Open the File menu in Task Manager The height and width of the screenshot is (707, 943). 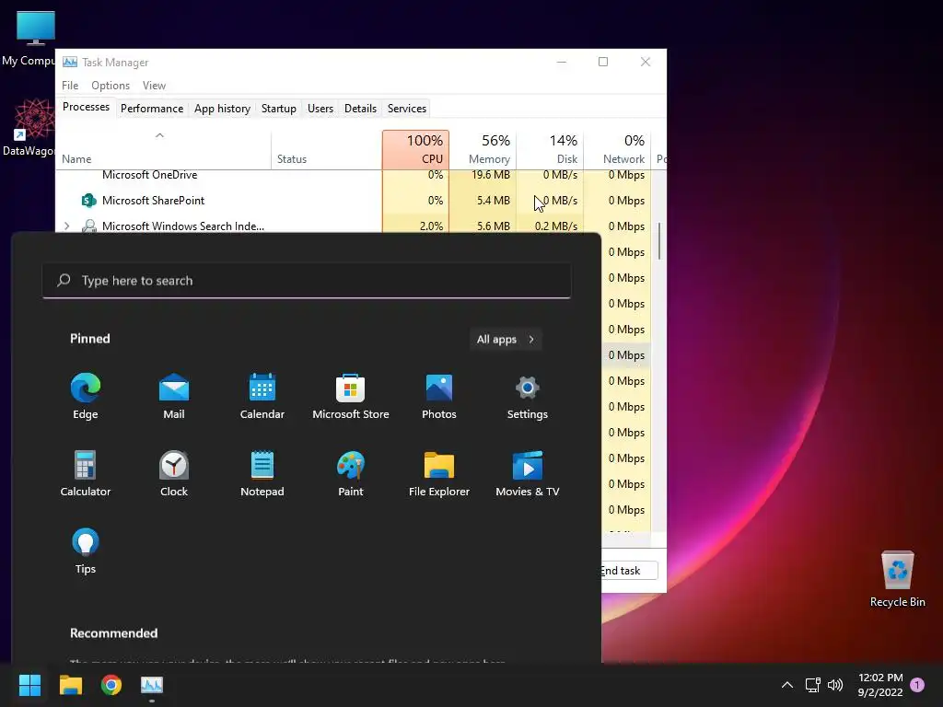click(x=70, y=86)
